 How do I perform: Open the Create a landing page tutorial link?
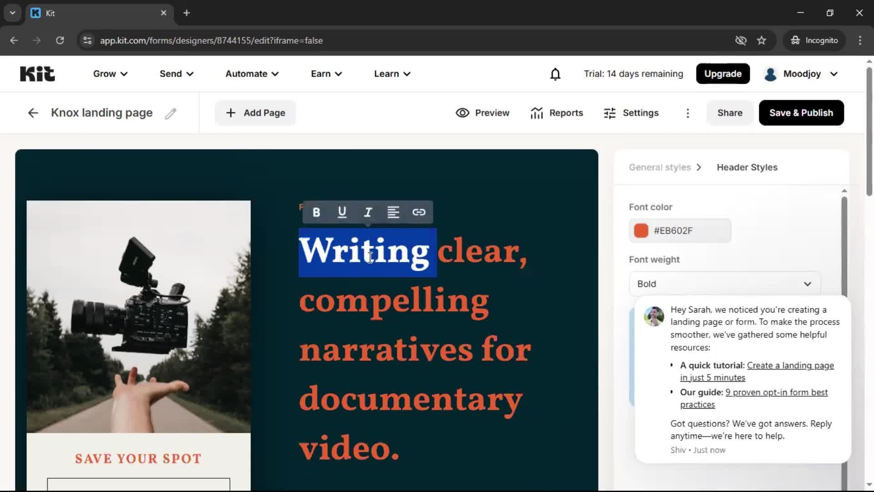[x=791, y=365]
